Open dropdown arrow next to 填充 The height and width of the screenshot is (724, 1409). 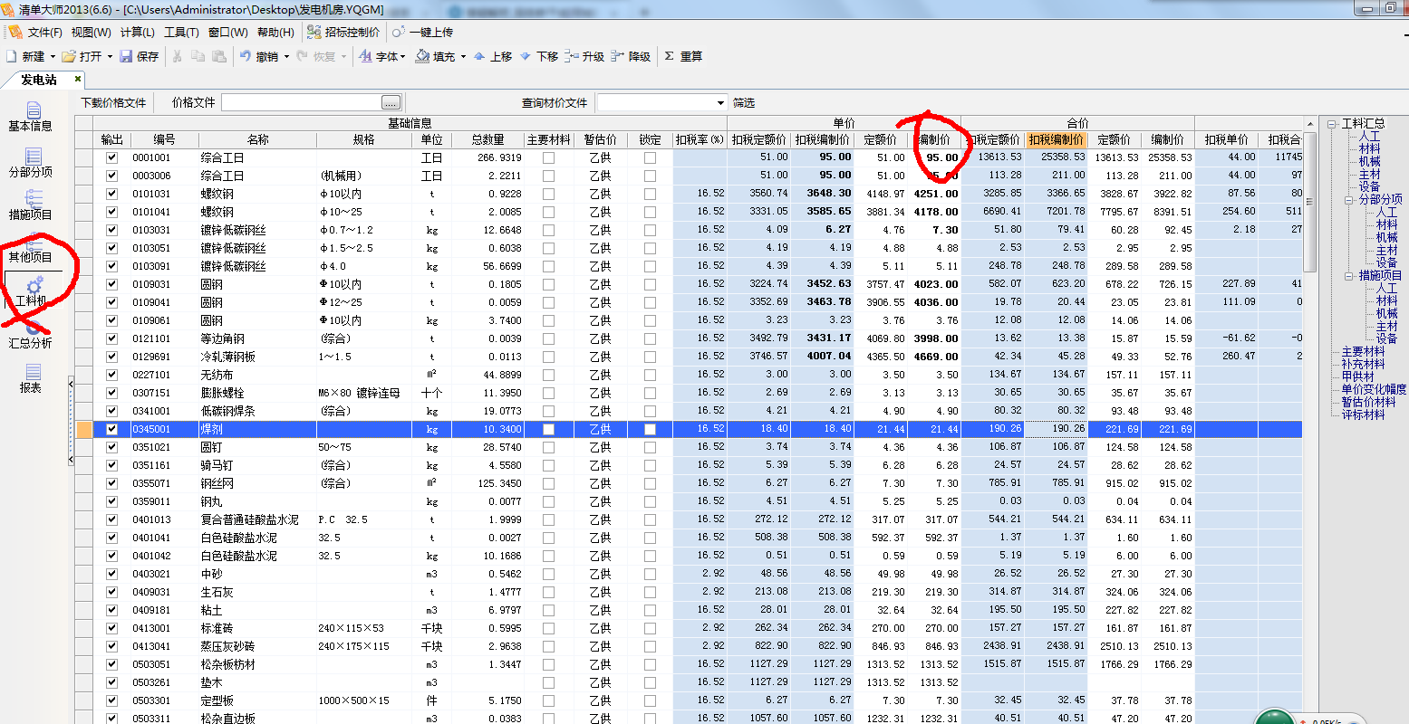pyautogui.click(x=463, y=56)
